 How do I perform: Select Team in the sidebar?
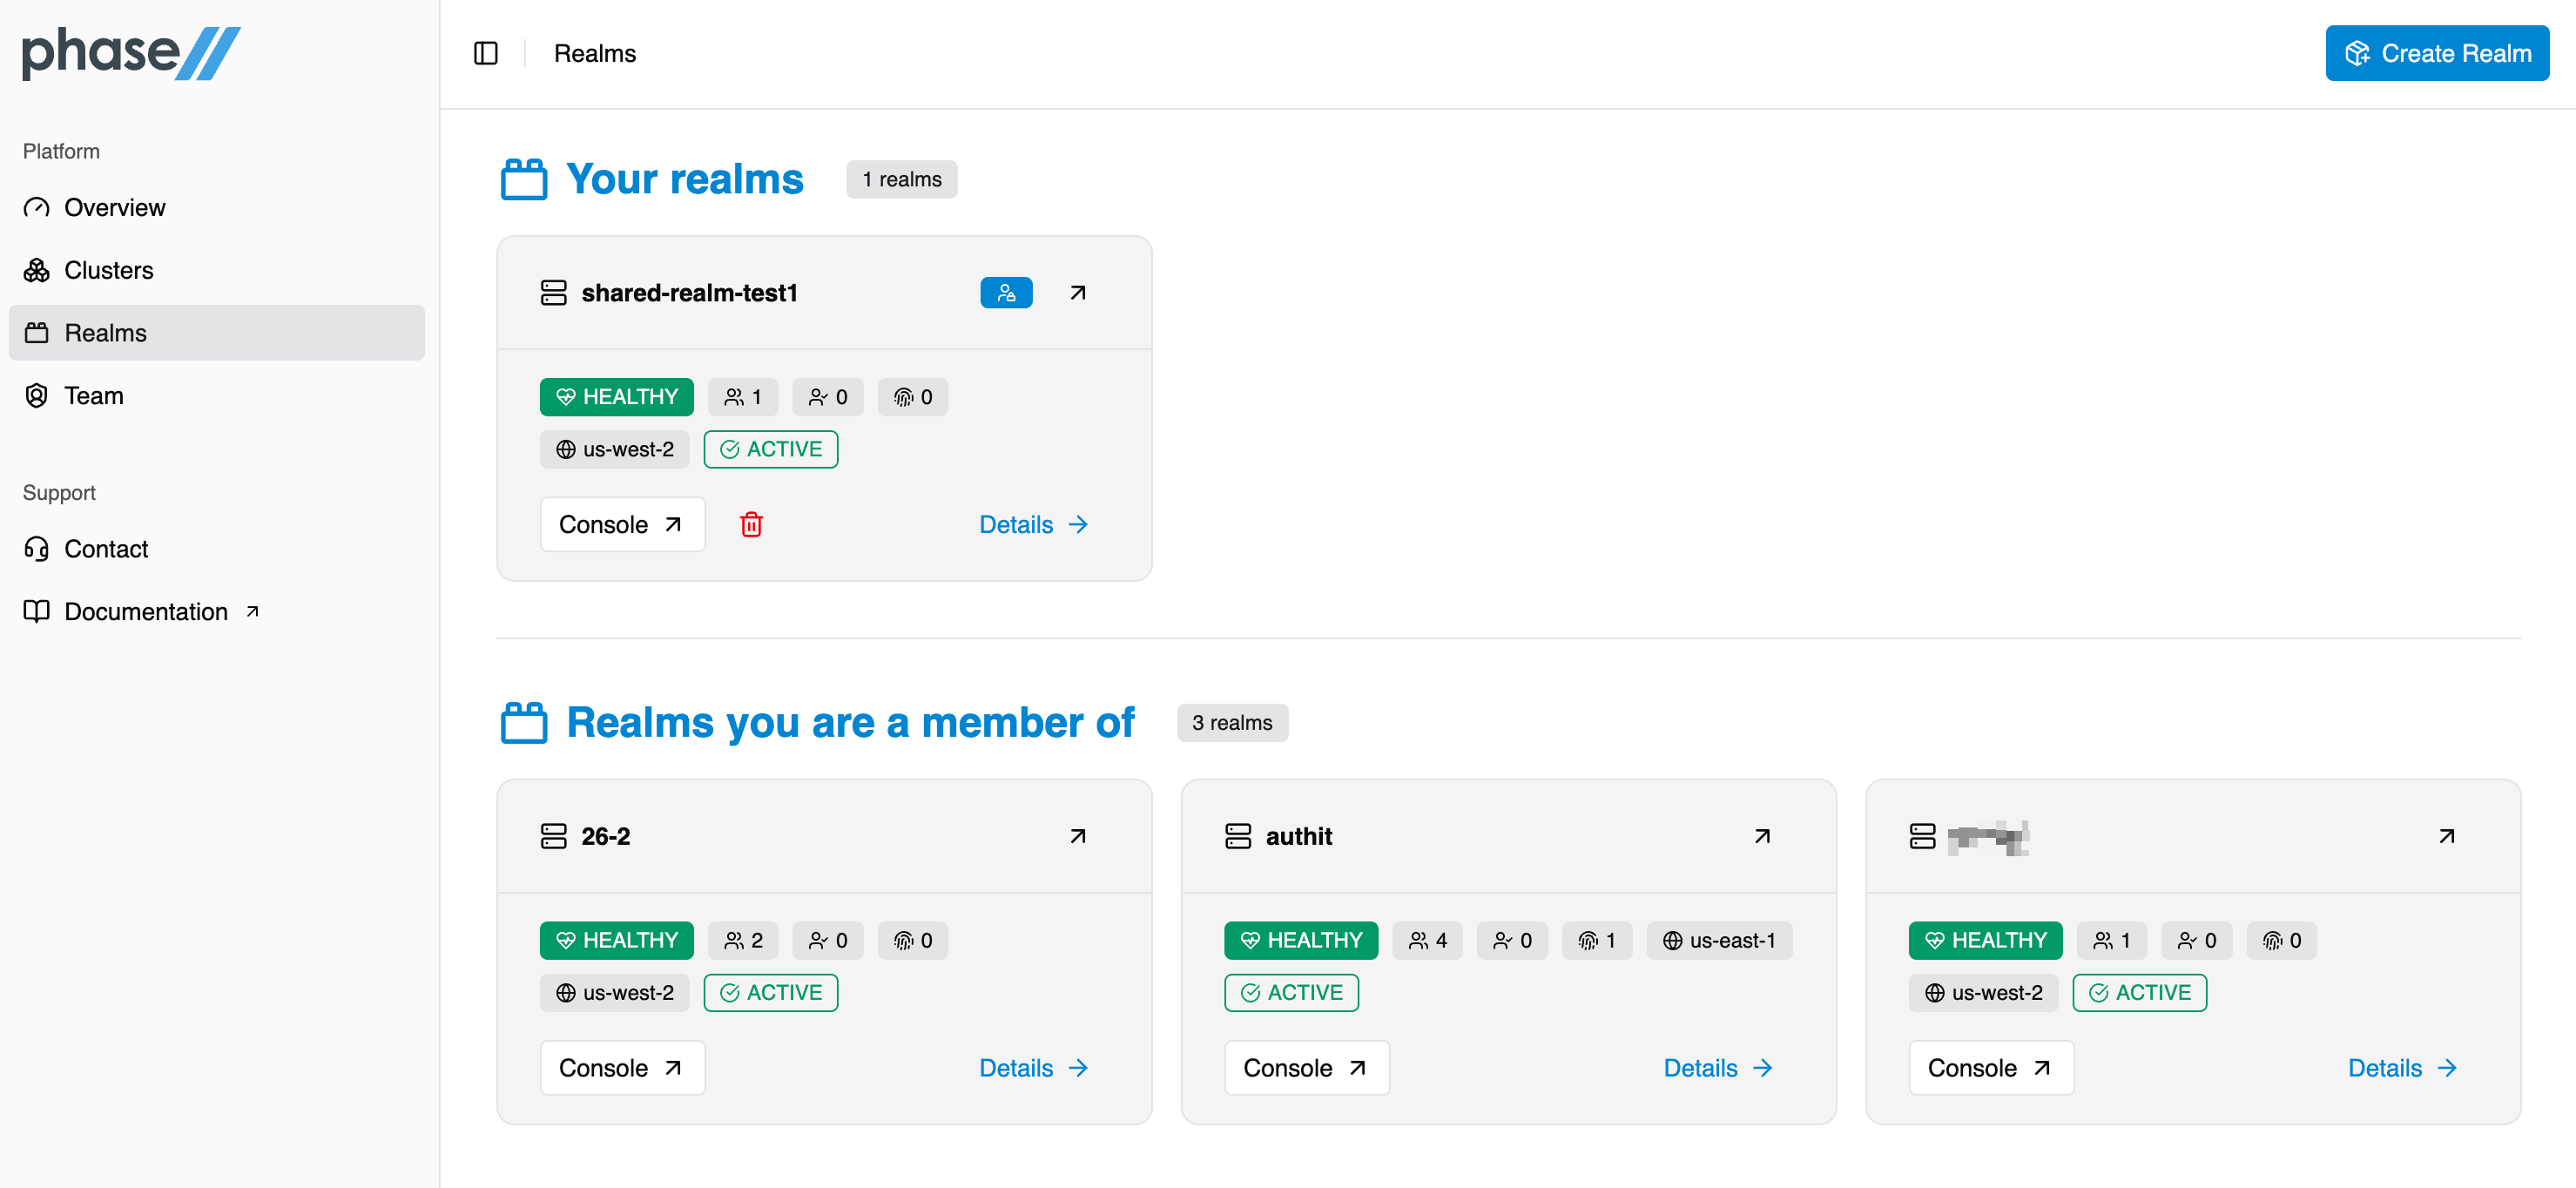[93, 396]
